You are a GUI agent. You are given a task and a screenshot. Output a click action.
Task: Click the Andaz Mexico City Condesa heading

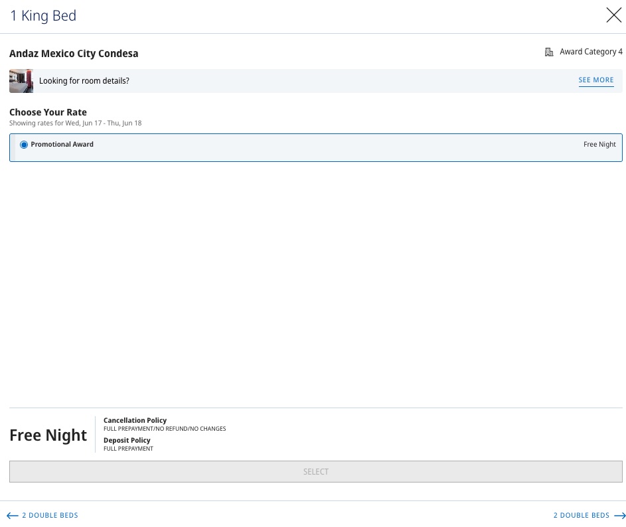click(74, 54)
